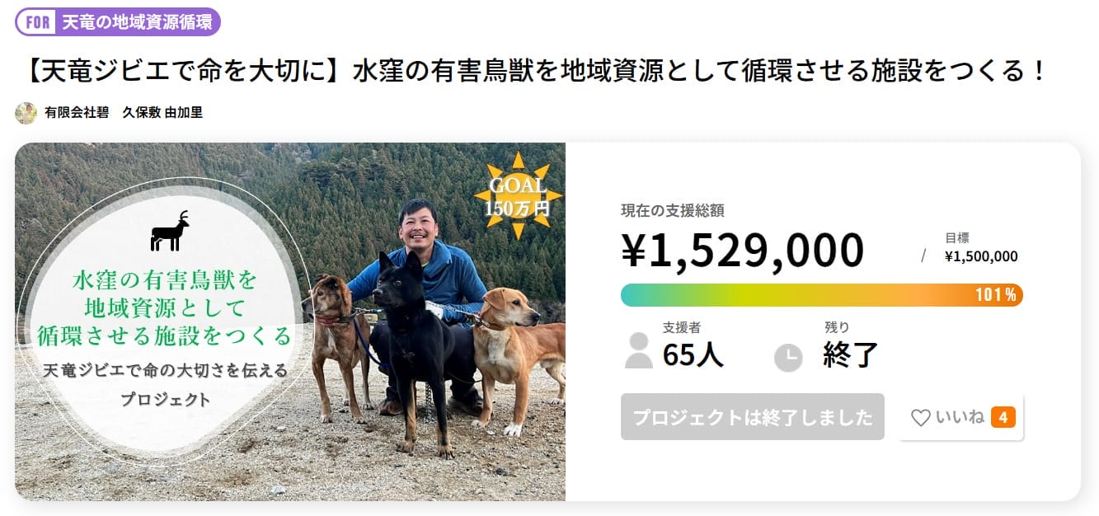The image size is (1099, 516).
Task: Open owner link 有限会社碧 久保敷 由加里
Action: coord(124,113)
